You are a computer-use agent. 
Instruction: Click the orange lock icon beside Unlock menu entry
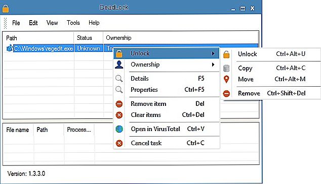(119, 53)
